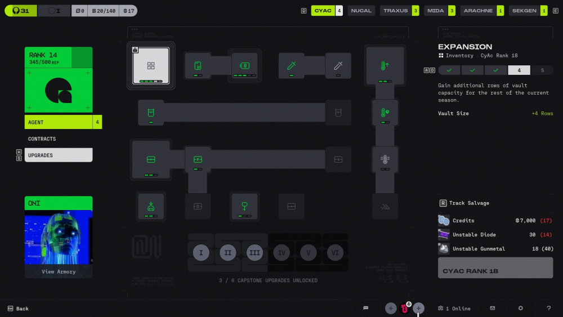563x317 pixels.
Task: Click View Armory under ONI
Action: click(59, 271)
